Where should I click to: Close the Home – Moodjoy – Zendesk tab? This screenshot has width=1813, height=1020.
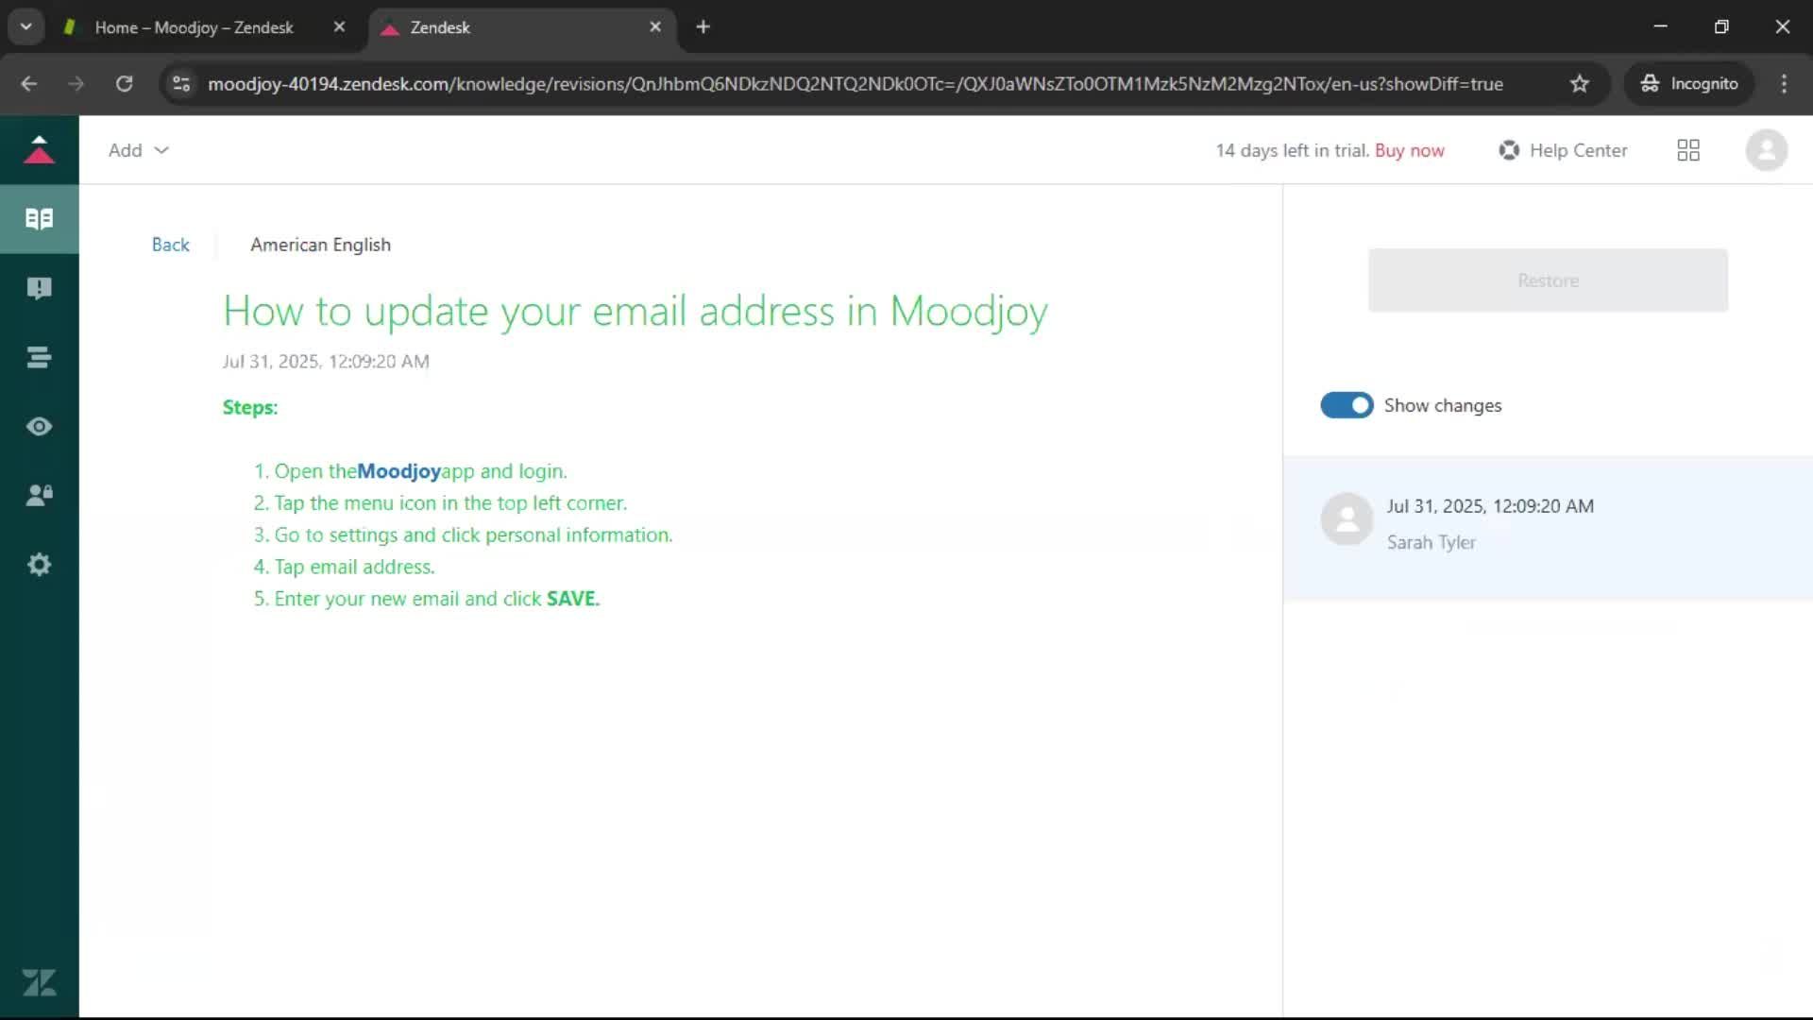click(340, 27)
